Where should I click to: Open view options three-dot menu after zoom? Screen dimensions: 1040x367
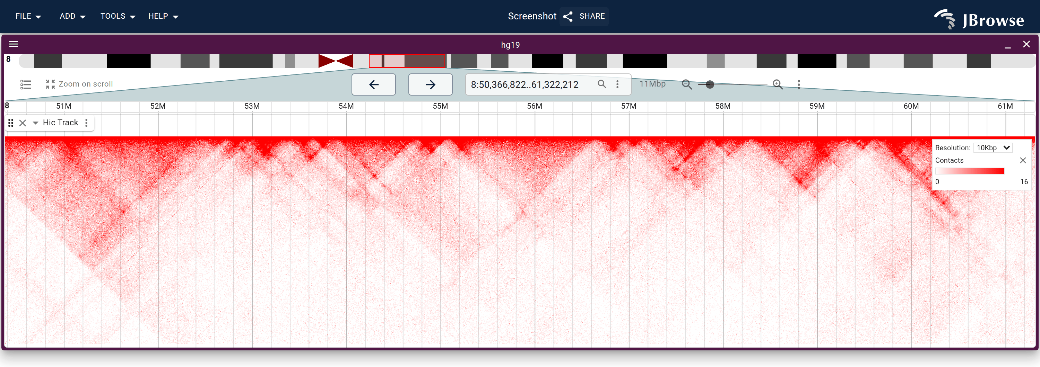click(799, 84)
